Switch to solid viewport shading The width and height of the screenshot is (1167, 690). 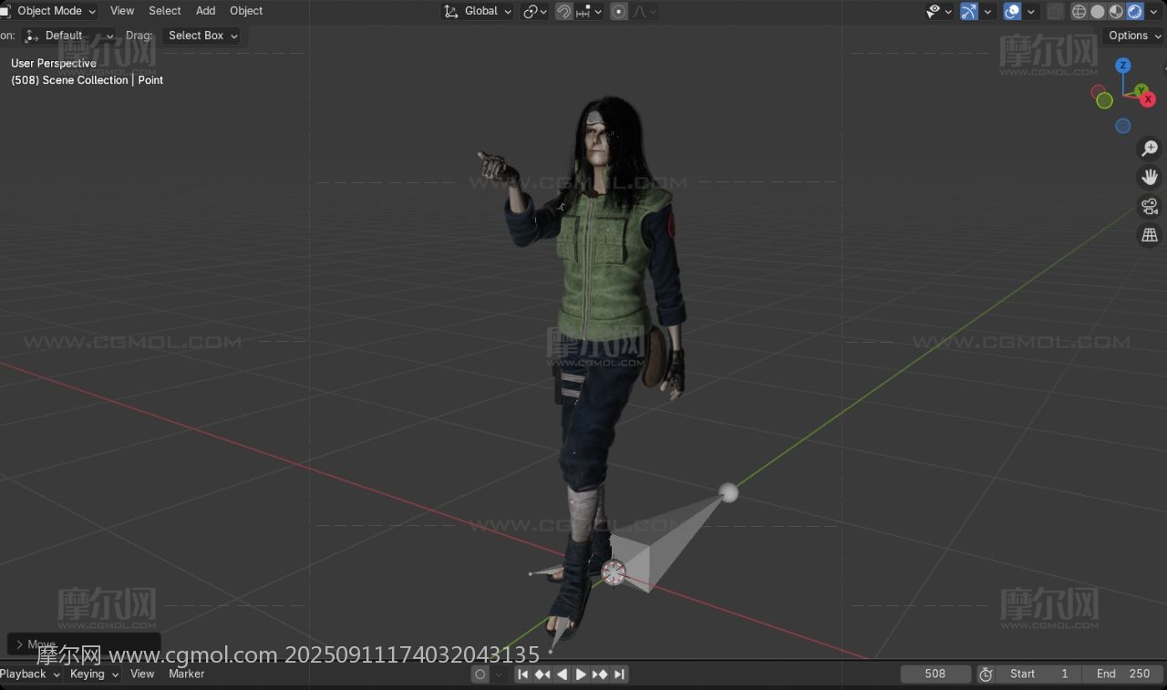click(x=1098, y=11)
